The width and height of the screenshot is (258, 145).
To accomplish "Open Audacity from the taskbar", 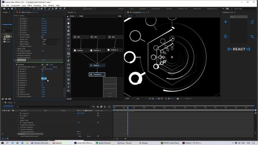I will pyautogui.click(x=57, y=143).
